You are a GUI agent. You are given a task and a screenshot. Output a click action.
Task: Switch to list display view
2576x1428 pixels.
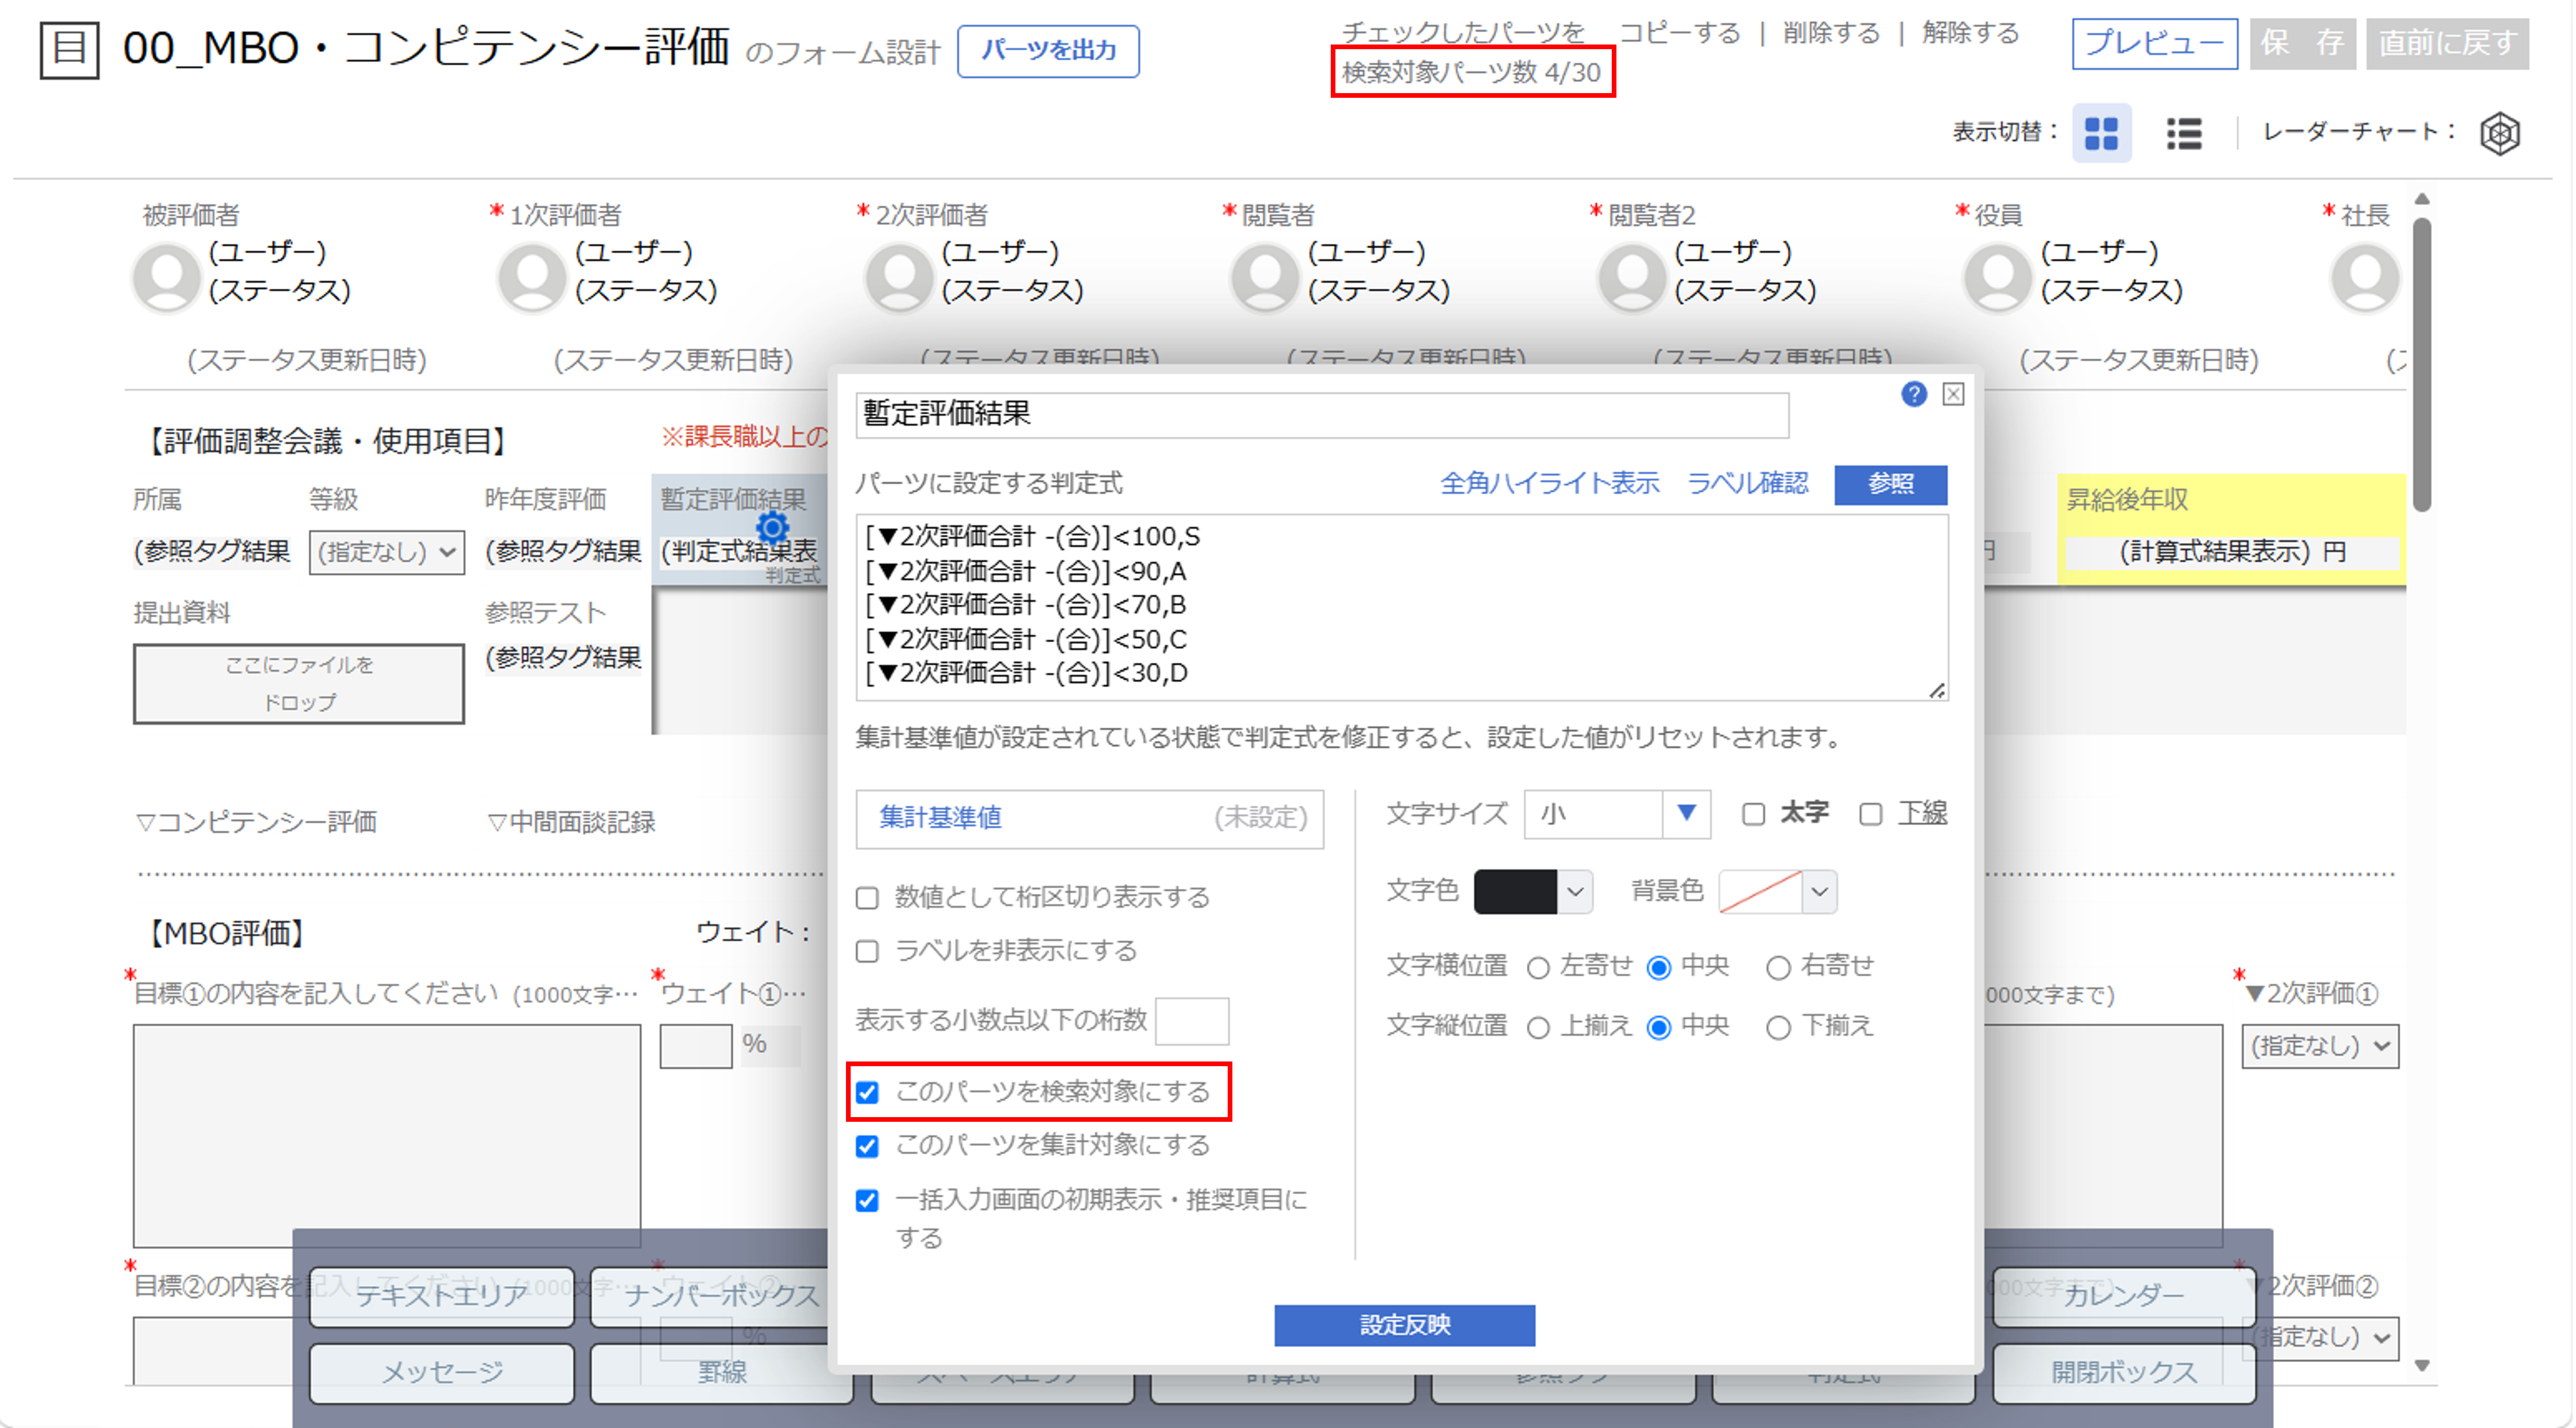[2184, 133]
